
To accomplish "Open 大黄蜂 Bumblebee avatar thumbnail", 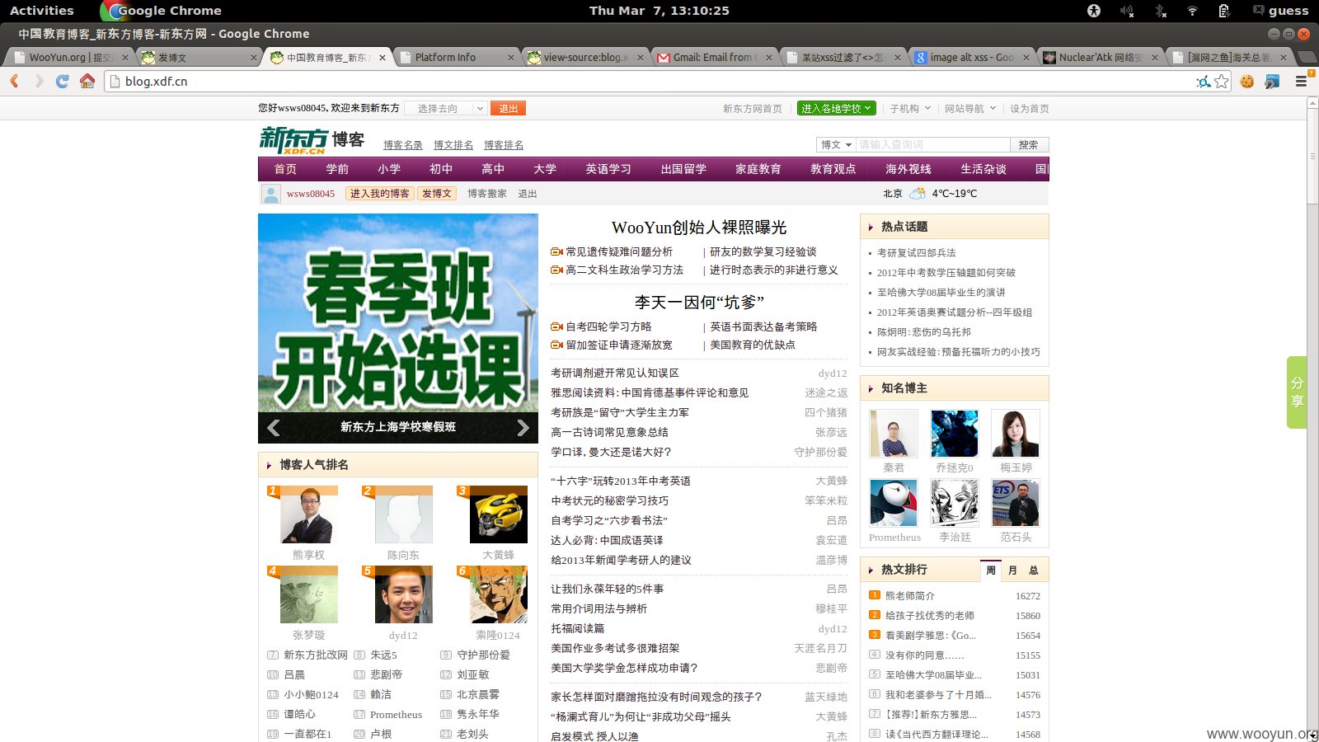I will [499, 514].
